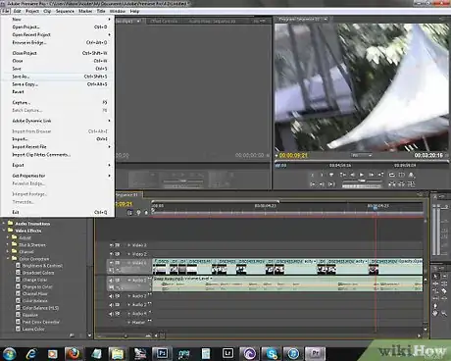451x361 pixels.
Task: Expand the Blur & Sharpen folder arrow
Action: [8, 244]
